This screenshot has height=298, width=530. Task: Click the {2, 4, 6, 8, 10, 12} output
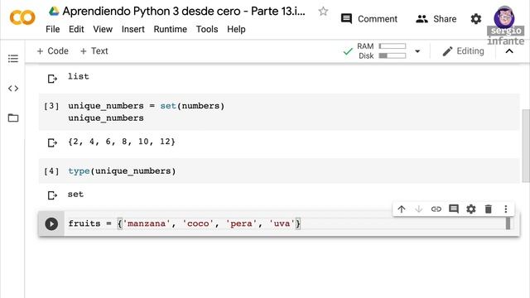[122, 142]
